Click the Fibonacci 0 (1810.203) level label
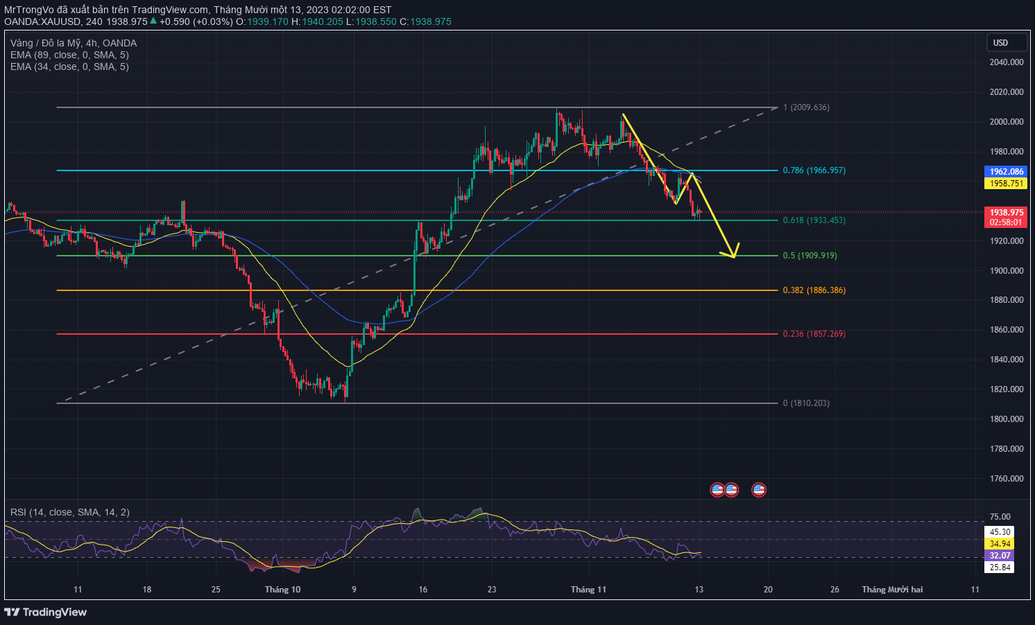Screen dimensions: 1035x625 [x=806, y=403]
